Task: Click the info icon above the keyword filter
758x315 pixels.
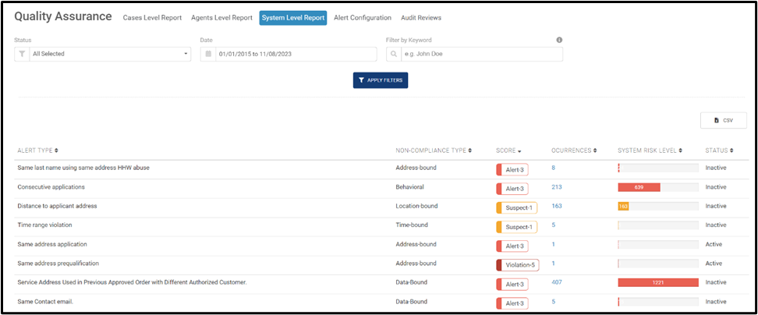Action: coord(559,40)
